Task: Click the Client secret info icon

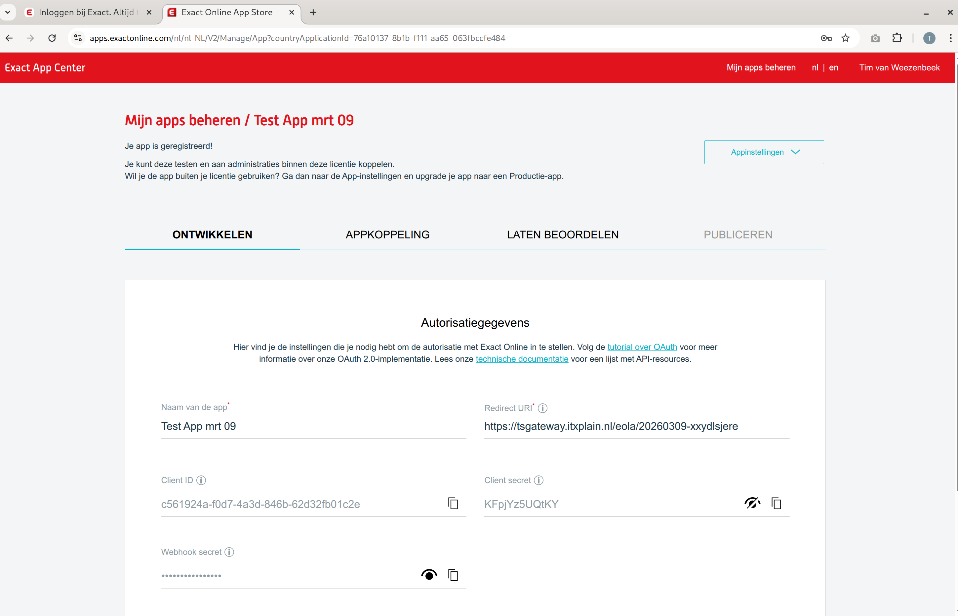Action: pos(539,480)
